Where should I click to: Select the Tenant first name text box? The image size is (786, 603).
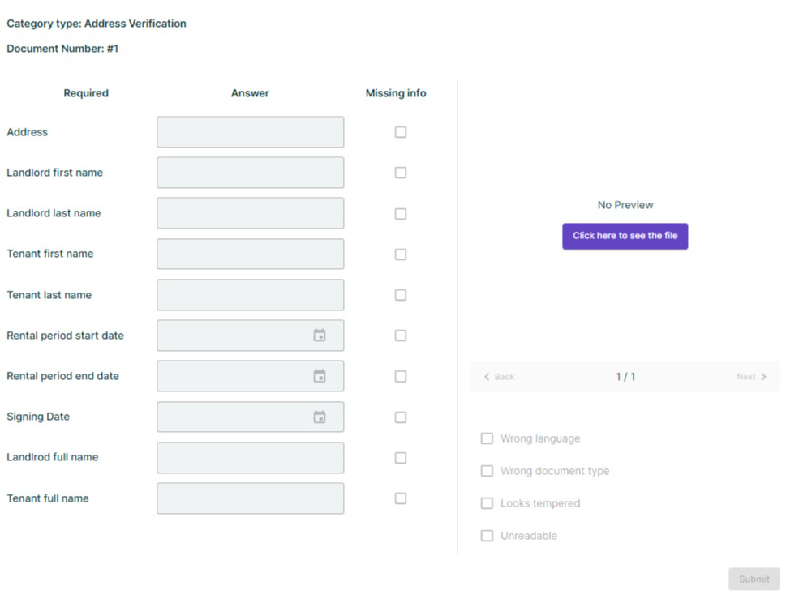(x=250, y=254)
